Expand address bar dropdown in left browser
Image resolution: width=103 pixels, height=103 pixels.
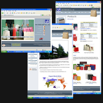click(41, 15)
